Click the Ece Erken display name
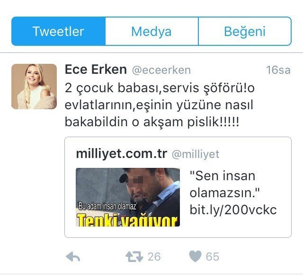This screenshot has width=303, height=279. click(x=96, y=70)
